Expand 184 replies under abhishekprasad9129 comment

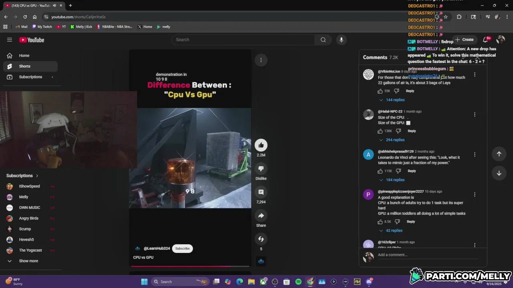coord(392,180)
